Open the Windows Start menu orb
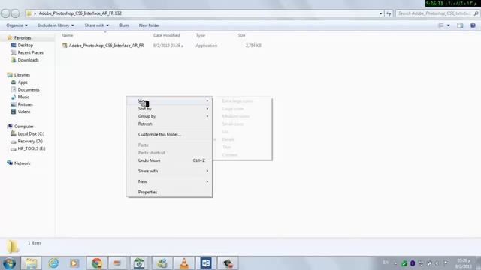 9,263
